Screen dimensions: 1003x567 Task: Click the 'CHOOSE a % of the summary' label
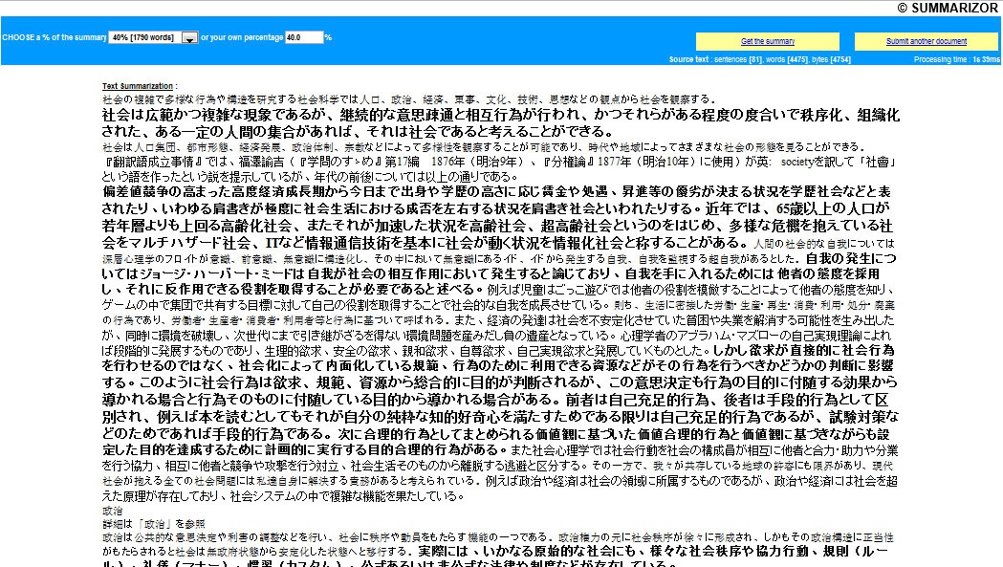pyautogui.click(x=55, y=37)
